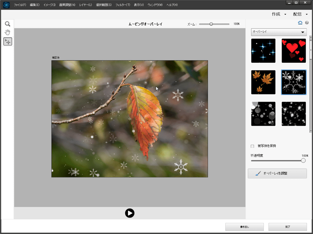Click the reset panel icon
The width and height of the screenshot is (313, 234).
click(x=300, y=23)
